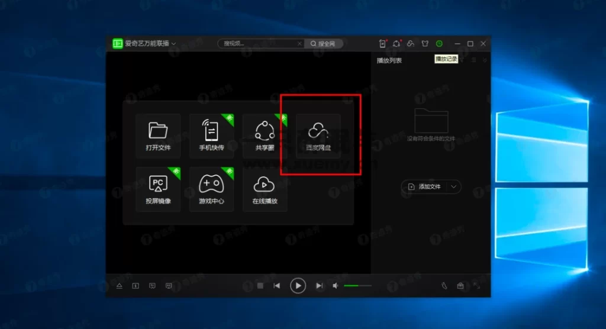
Task: Expand the 添加文件 dropdown arrow
Action: click(454, 187)
